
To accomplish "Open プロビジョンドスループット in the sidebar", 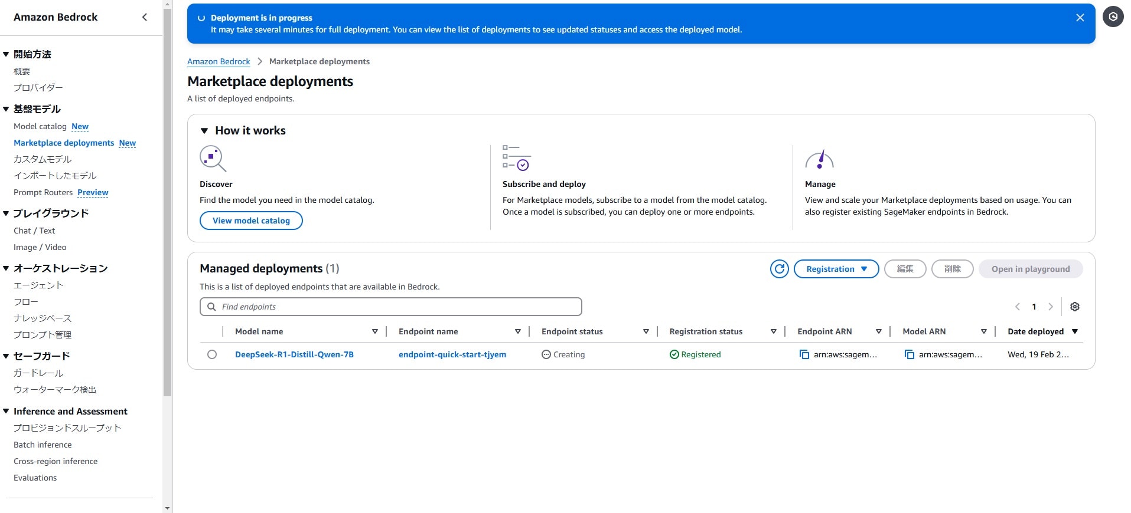I will coord(67,428).
